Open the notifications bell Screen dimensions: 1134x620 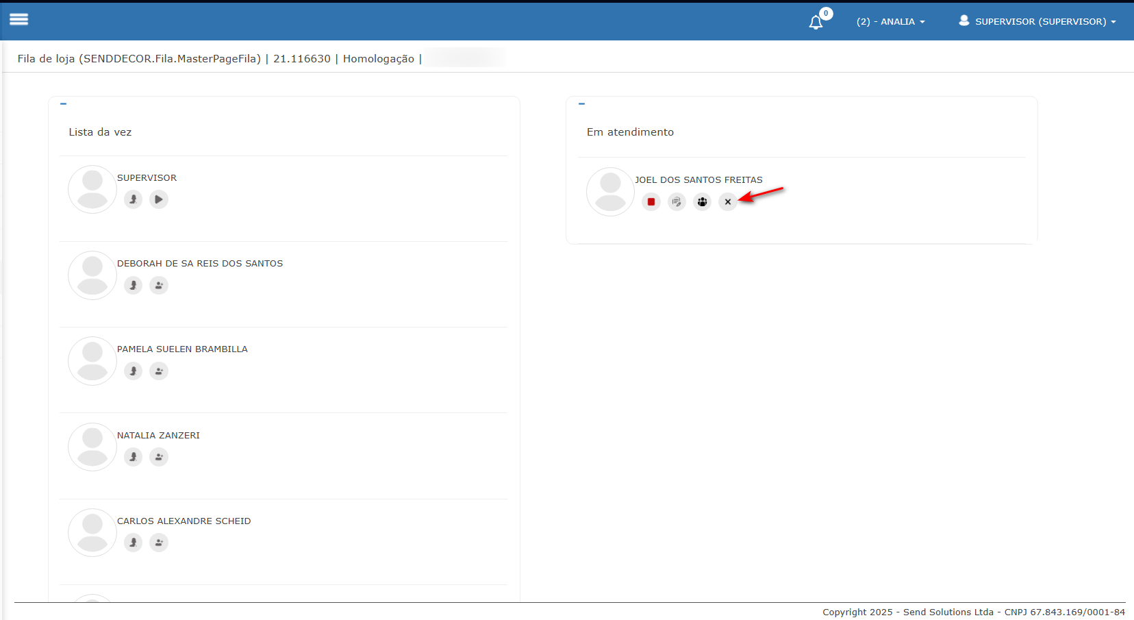coord(816,22)
